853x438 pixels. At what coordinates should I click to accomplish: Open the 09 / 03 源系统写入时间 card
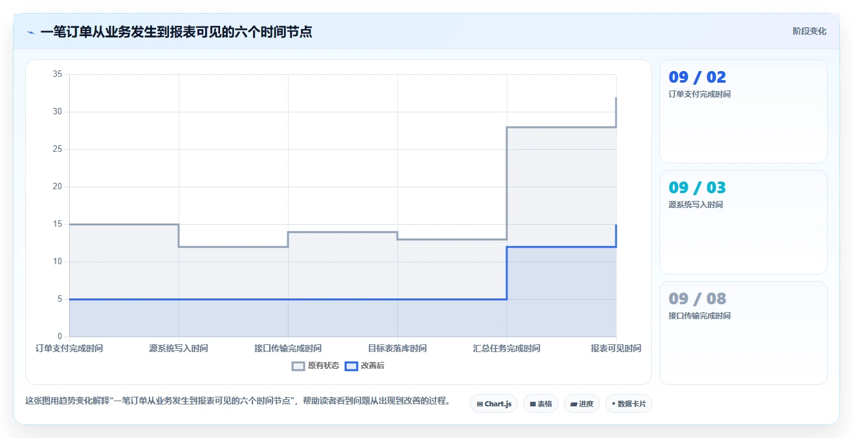[x=743, y=222]
